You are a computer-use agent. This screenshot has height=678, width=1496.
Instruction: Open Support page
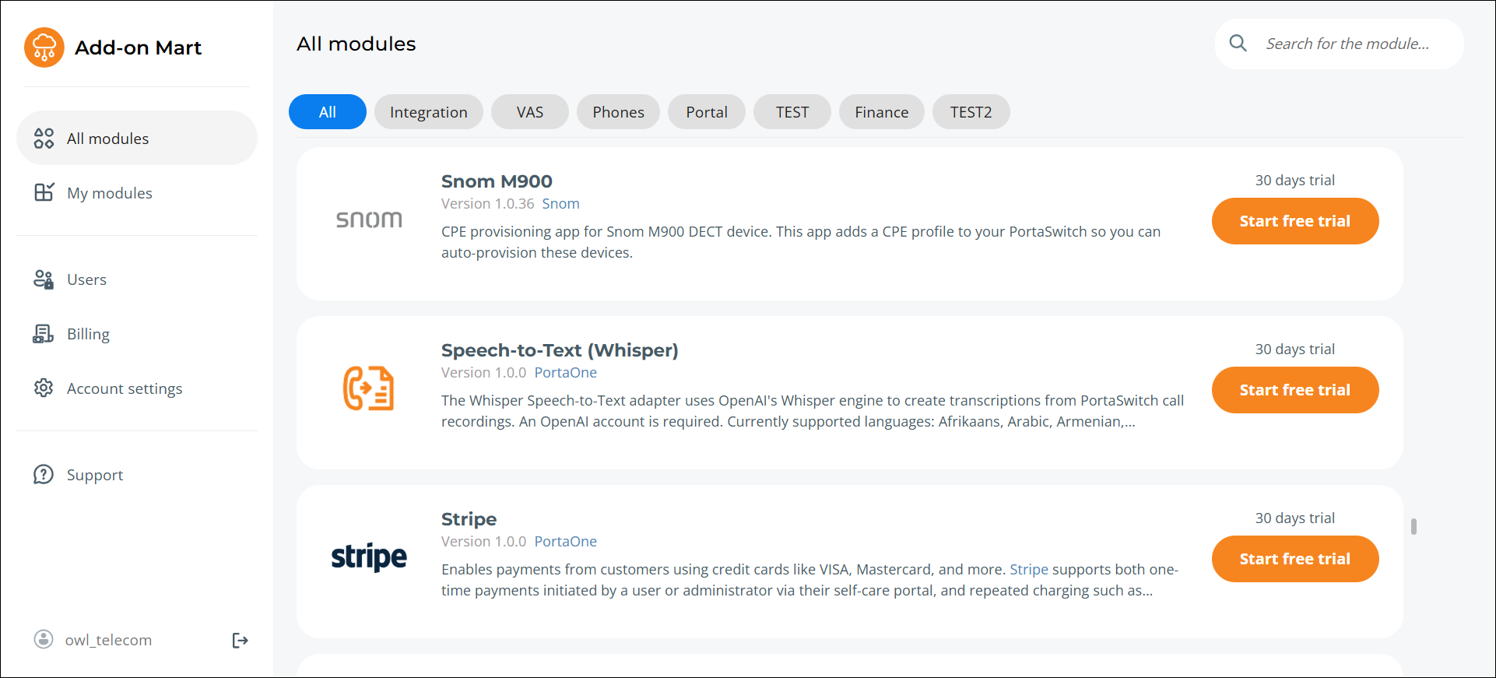click(x=137, y=474)
